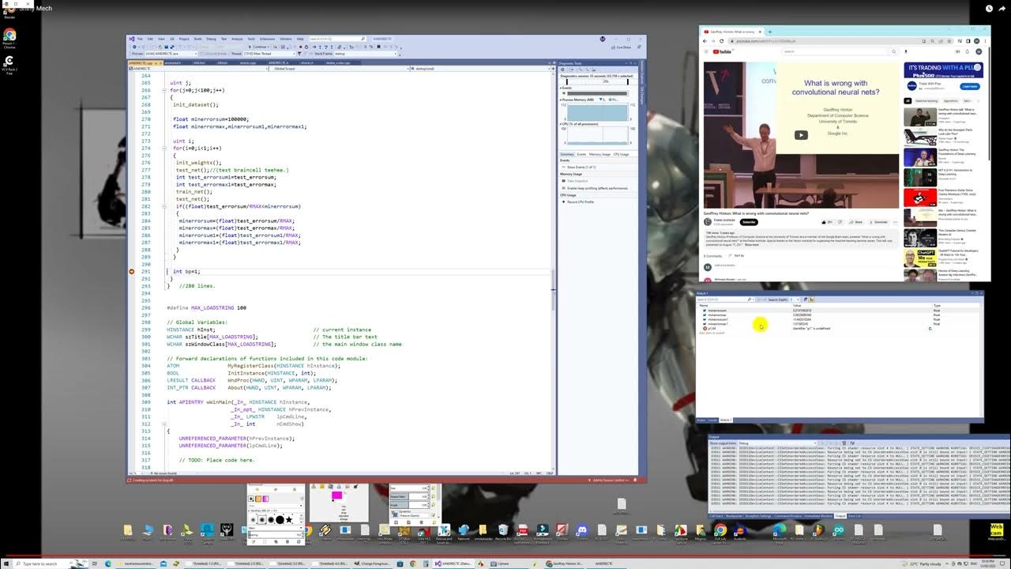This screenshot has width=1011, height=569.
Task: Open the Output source dropdown showing Debug
Action: tap(778, 443)
